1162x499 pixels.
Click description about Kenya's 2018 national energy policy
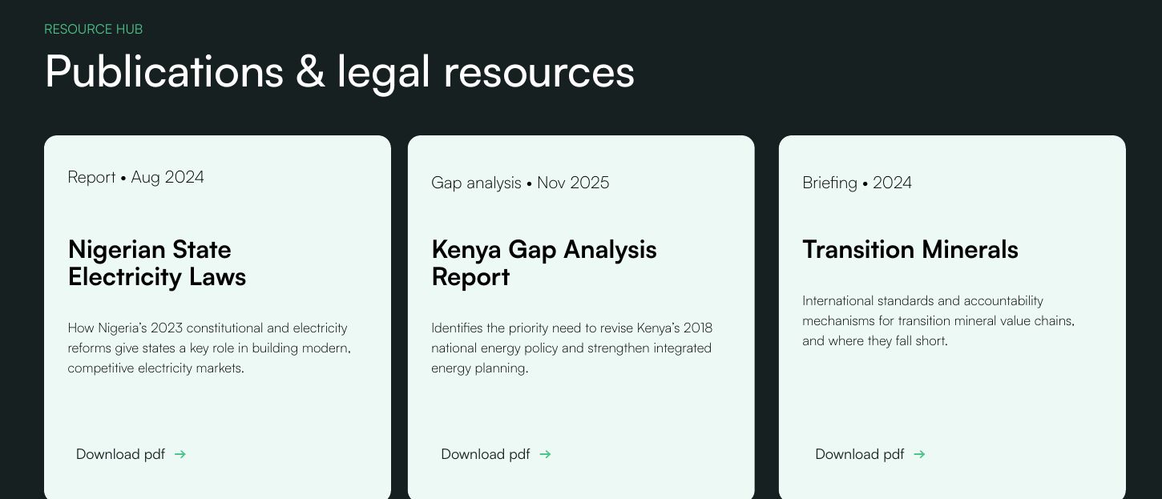click(572, 348)
